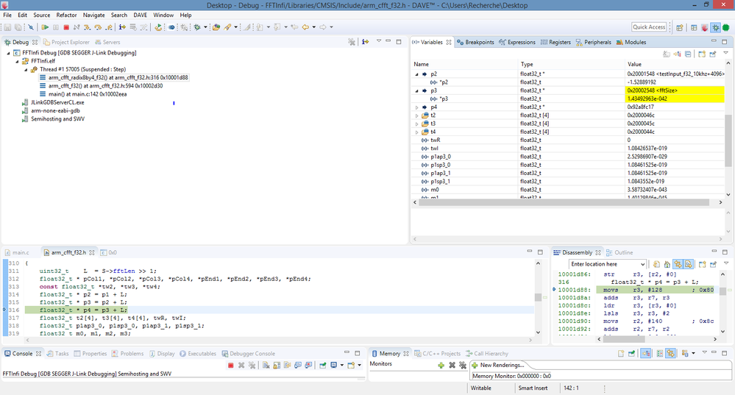This screenshot has height=395, width=735.
Task: Select stack frame main() at main.c:142
Action: point(83,94)
